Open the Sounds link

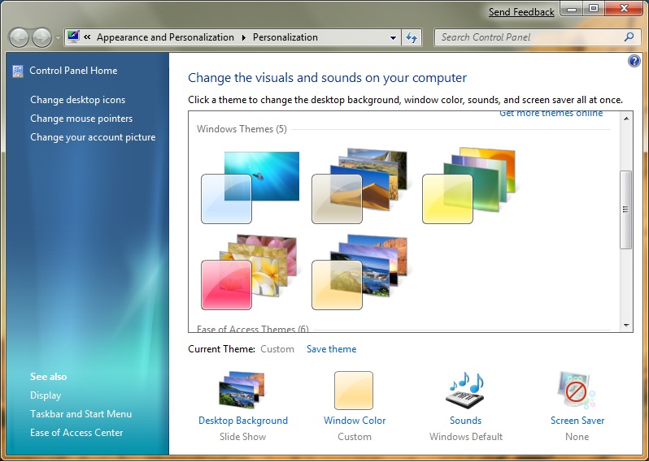pyautogui.click(x=466, y=421)
